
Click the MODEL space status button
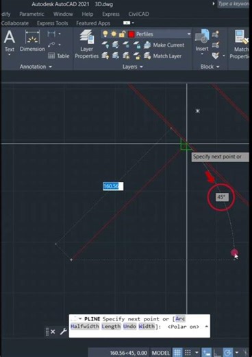point(161,353)
